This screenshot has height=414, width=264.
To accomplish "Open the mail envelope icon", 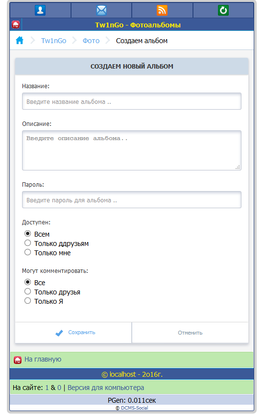I will pyautogui.click(x=101, y=10).
